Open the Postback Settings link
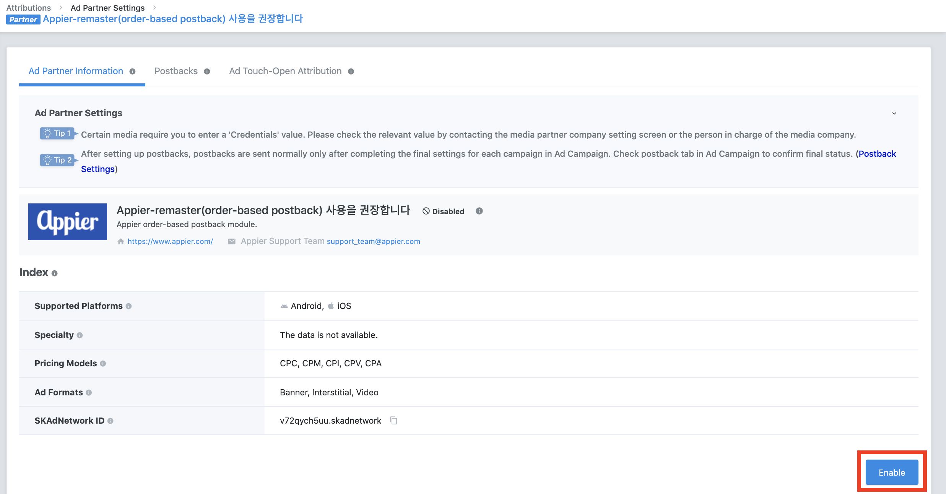This screenshot has height=494, width=946. click(877, 154)
